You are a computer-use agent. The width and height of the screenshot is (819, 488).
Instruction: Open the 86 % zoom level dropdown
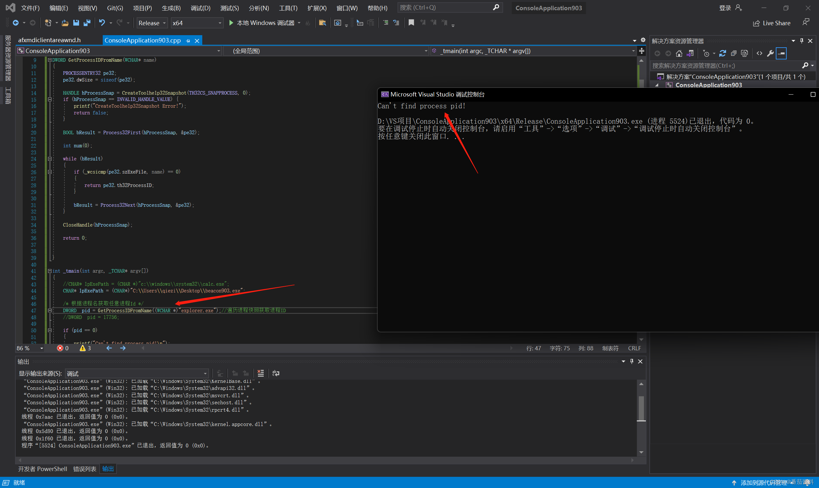coord(30,348)
